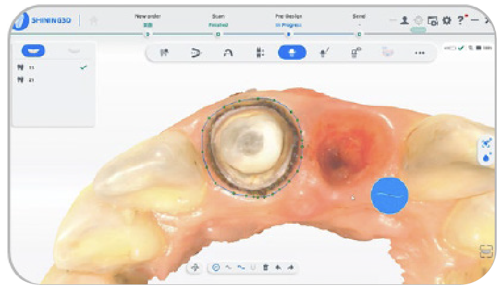Click the delete trash icon in bottom toolbar
This screenshot has height=288, width=500.
coord(266,267)
